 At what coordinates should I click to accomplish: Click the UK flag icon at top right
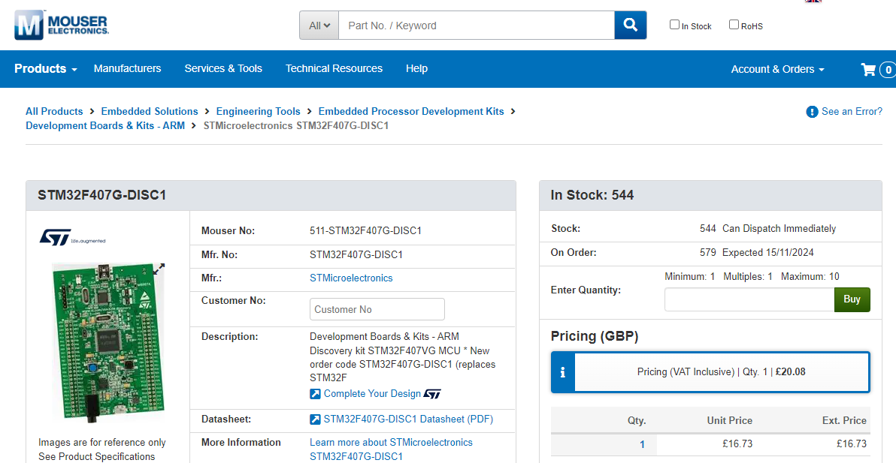coord(813,2)
